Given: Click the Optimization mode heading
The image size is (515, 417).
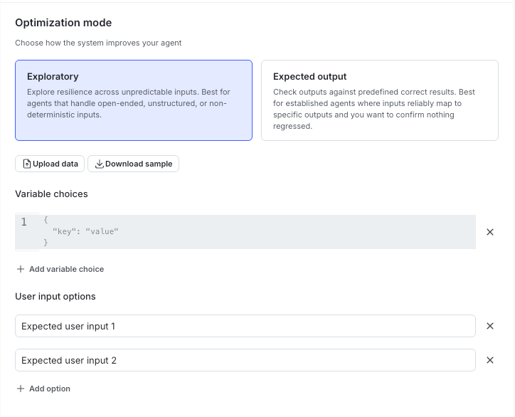Looking at the screenshot, I should tap(63, 23).
